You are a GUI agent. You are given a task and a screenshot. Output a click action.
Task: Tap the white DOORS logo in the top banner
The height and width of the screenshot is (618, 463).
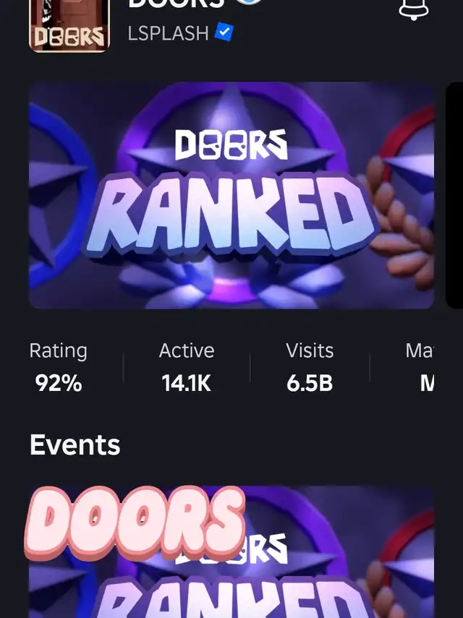point(231,145)
